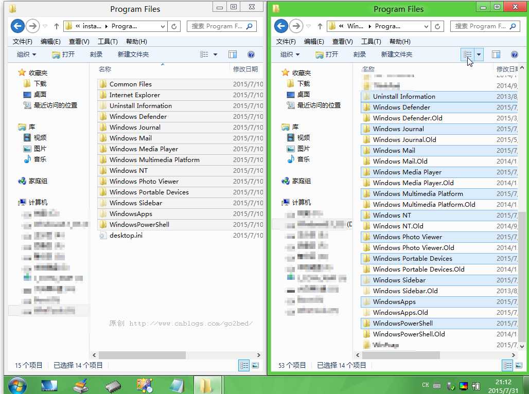Switch to large icons in right status bar
Screen dimensions: 529x394
tap(519, 365)
